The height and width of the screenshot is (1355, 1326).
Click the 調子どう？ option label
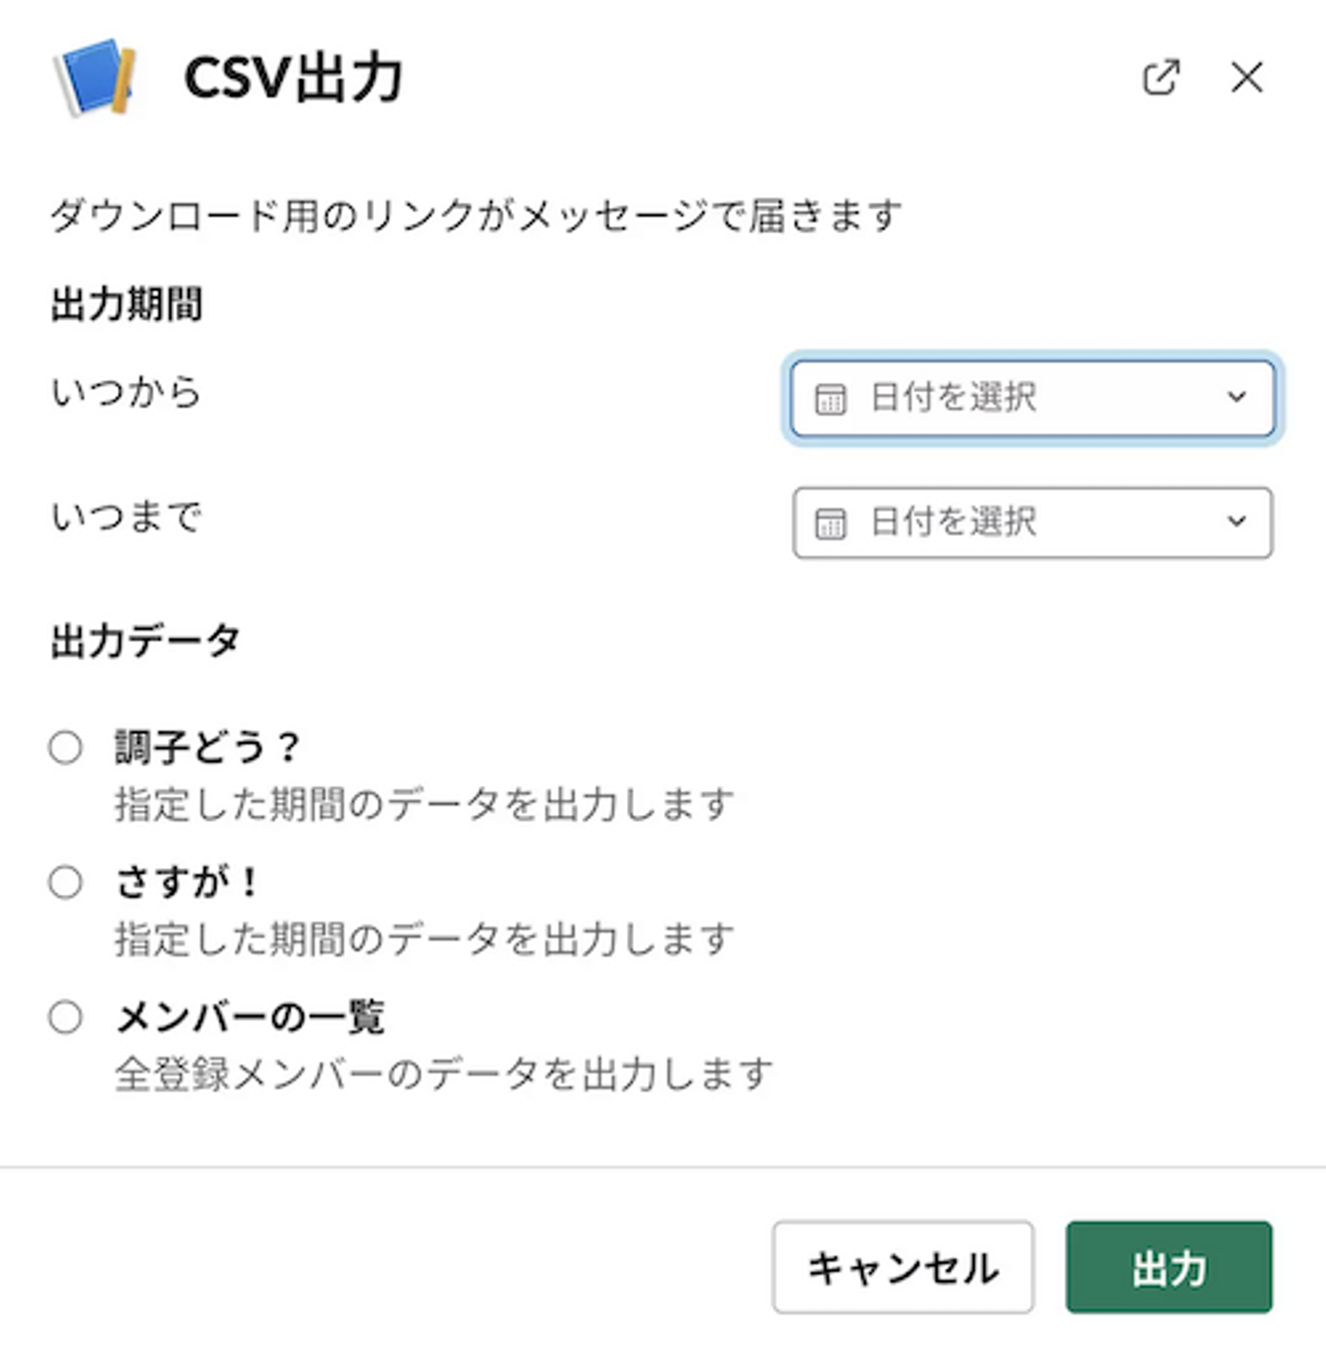[207, 747]
